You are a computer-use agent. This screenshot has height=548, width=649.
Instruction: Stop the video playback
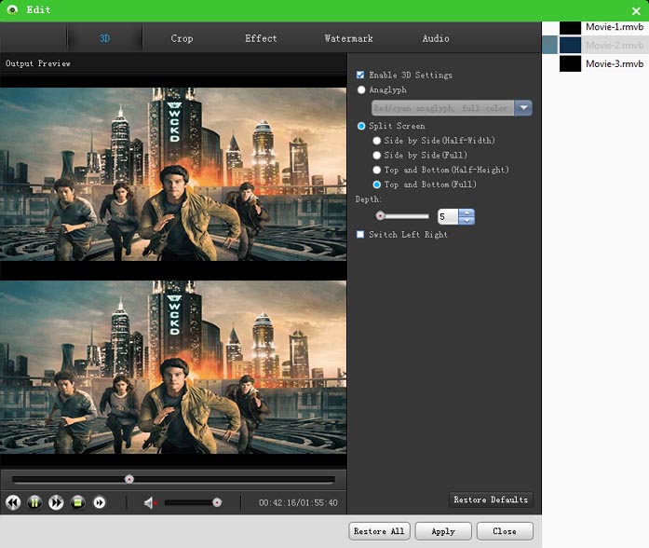(77, 502)
